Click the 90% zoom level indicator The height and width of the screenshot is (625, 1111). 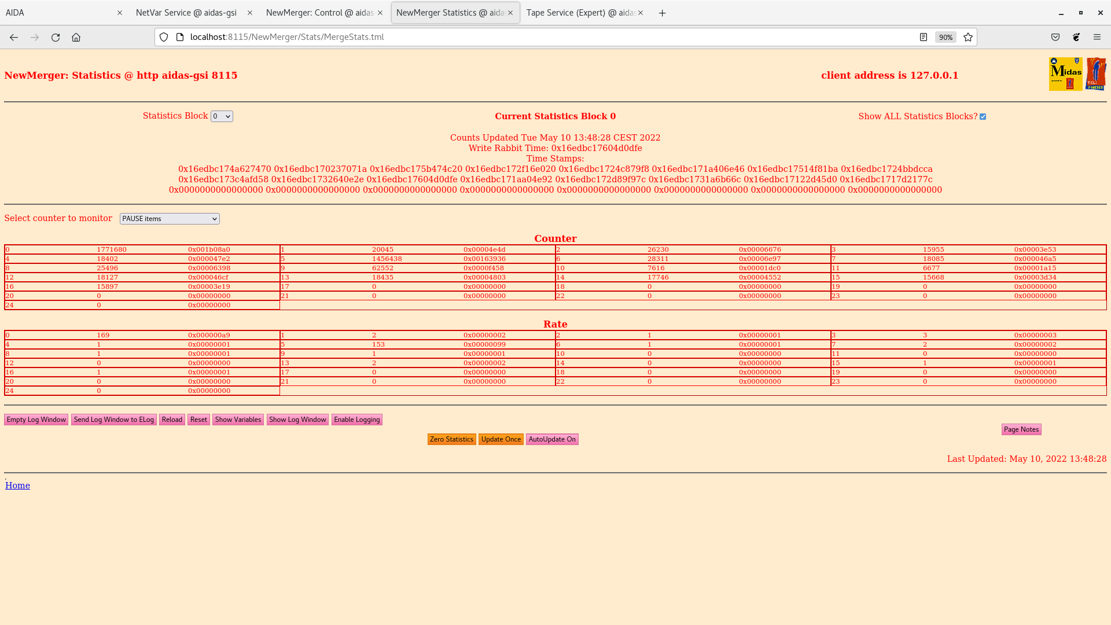click(x=946, y=37)
